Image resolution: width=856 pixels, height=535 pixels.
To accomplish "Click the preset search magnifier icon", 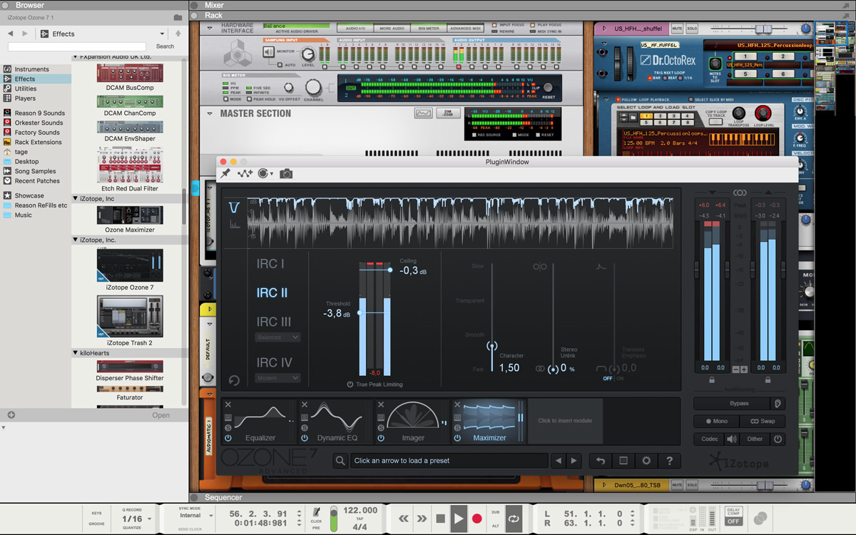I will coord(340,461).
